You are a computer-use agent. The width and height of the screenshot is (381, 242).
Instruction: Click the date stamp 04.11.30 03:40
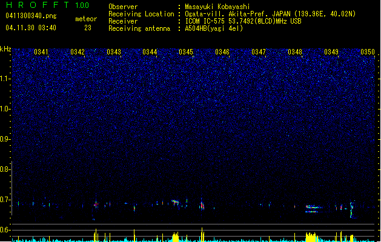31,28
